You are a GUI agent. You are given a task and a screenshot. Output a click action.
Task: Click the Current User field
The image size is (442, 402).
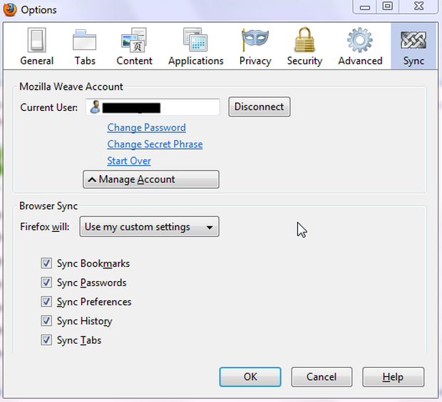(153, 107)
